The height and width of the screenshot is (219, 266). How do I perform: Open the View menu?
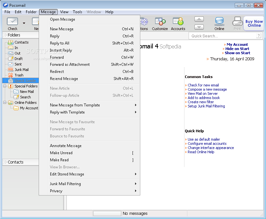point(64,12)
